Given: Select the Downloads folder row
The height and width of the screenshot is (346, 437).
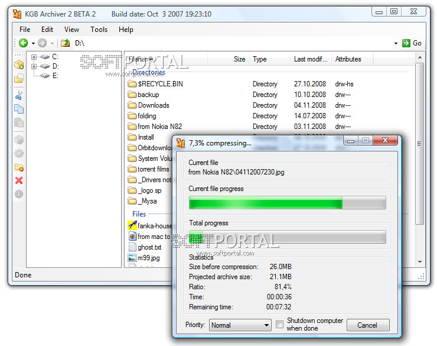Looking at the screenshot, I should 148,105.
